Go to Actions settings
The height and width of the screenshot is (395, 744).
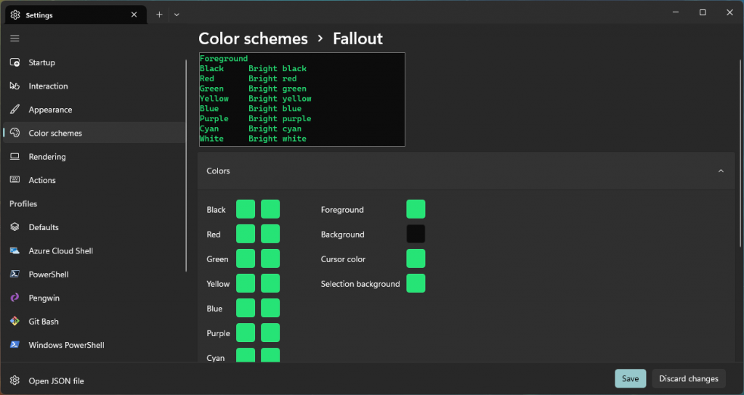[x=94, y=180]
